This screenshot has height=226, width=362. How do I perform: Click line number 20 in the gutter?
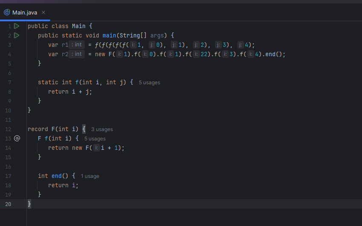tap(8, 204)
